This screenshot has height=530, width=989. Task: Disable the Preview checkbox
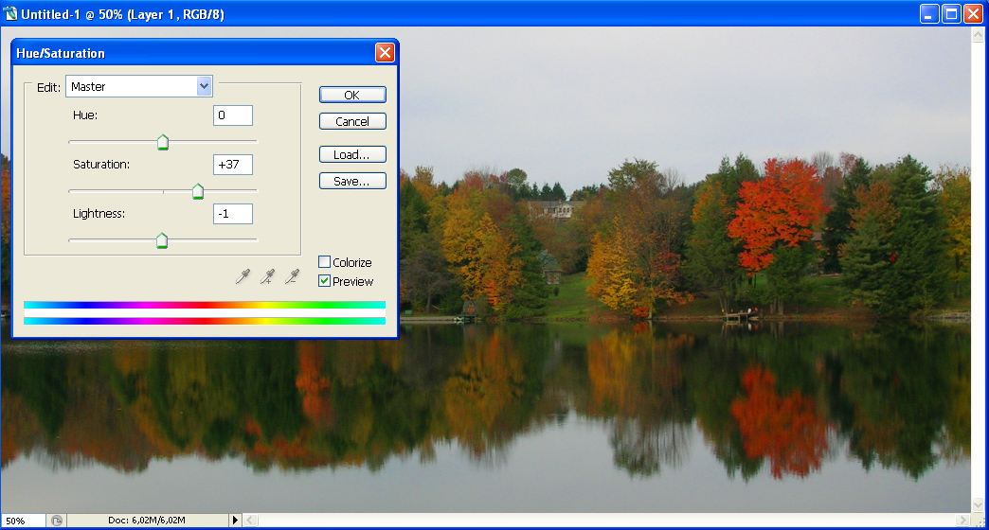325,281
